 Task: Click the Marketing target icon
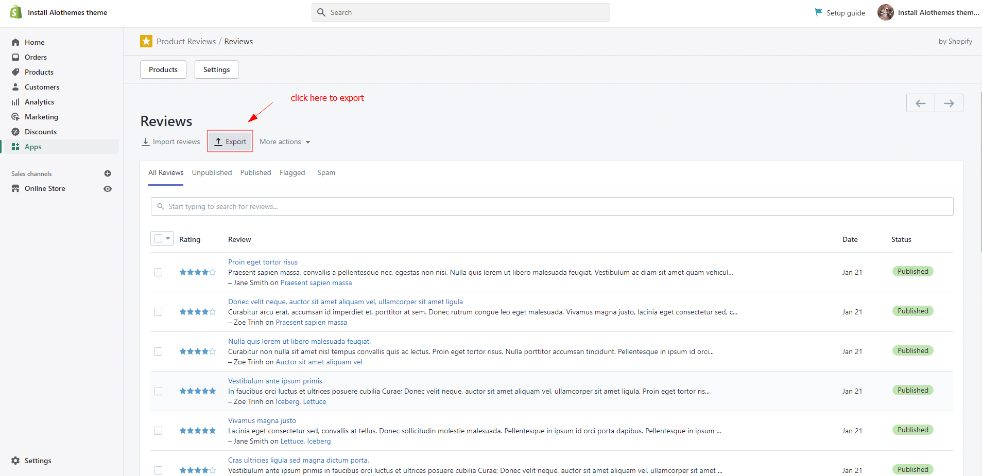pos(15,117)
